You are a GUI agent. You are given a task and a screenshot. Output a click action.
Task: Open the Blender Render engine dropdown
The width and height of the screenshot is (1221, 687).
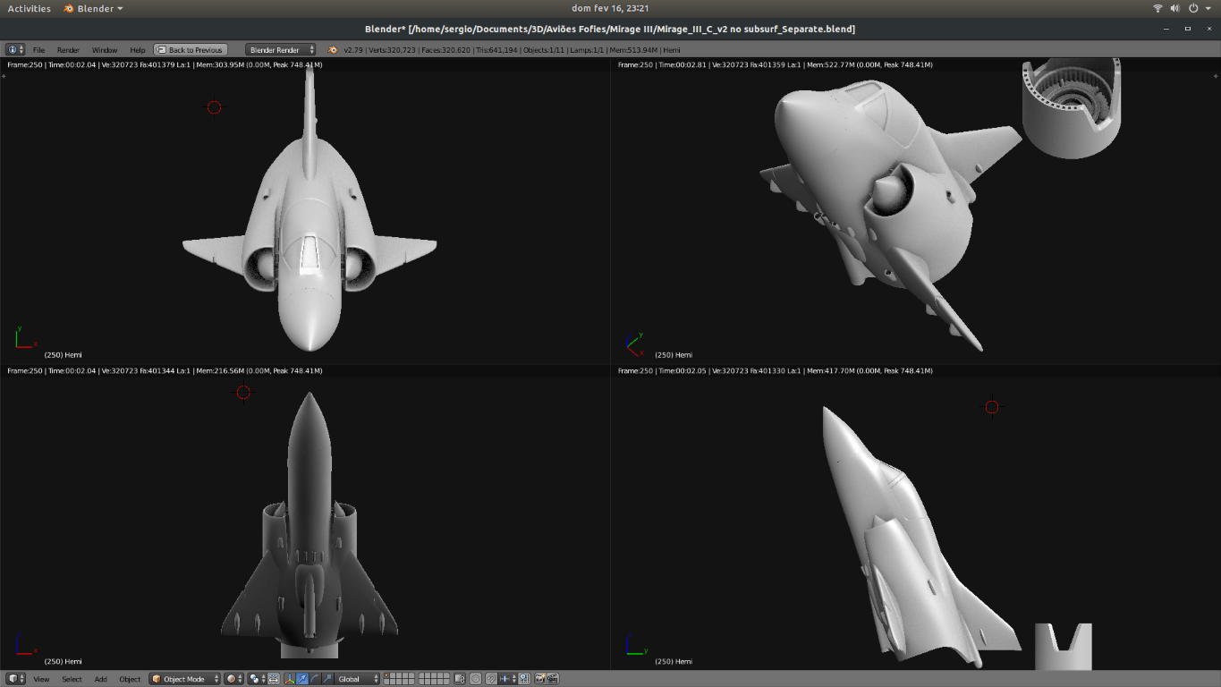coord(281,50)
